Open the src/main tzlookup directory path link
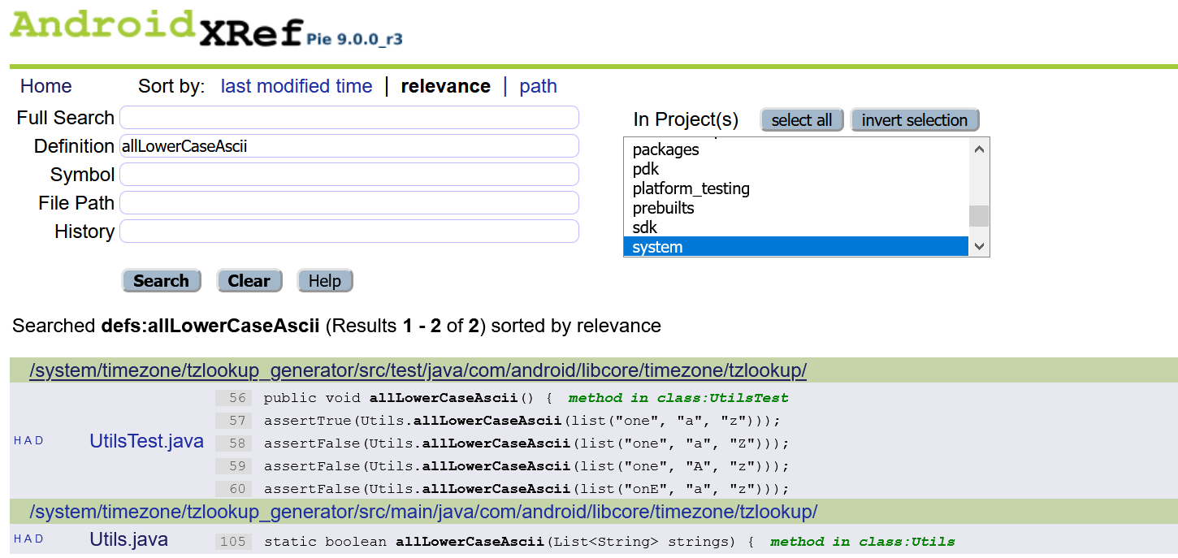The image size is (1178, 558). pyautogui.click(x=423, y=512)
